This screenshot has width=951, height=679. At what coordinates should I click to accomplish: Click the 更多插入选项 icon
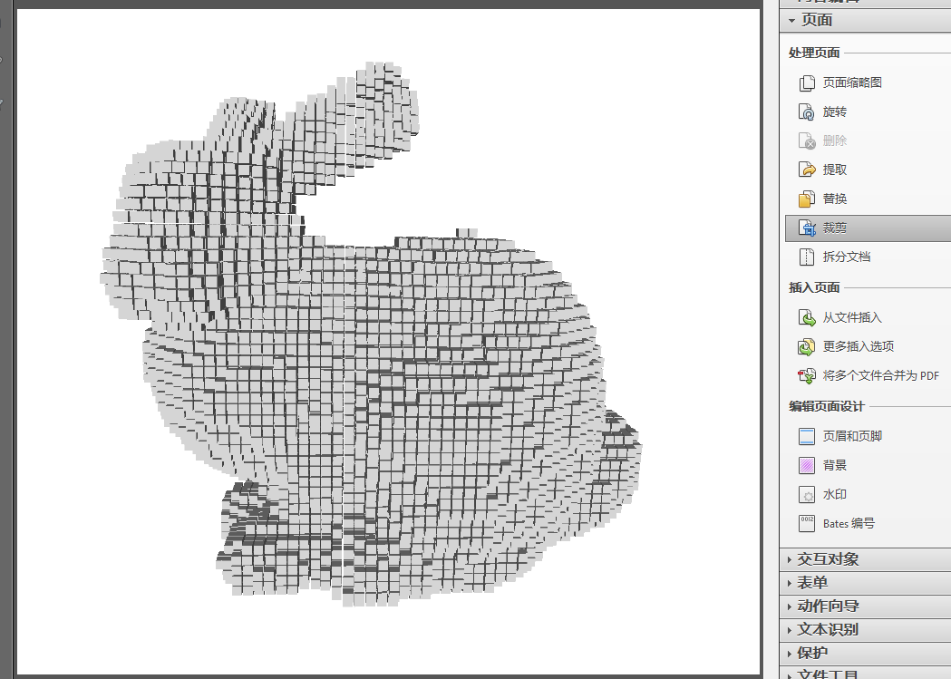(x=807, y=347)
